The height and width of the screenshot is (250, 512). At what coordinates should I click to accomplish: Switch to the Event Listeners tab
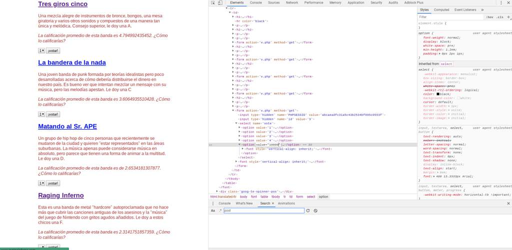click(465, 10)
